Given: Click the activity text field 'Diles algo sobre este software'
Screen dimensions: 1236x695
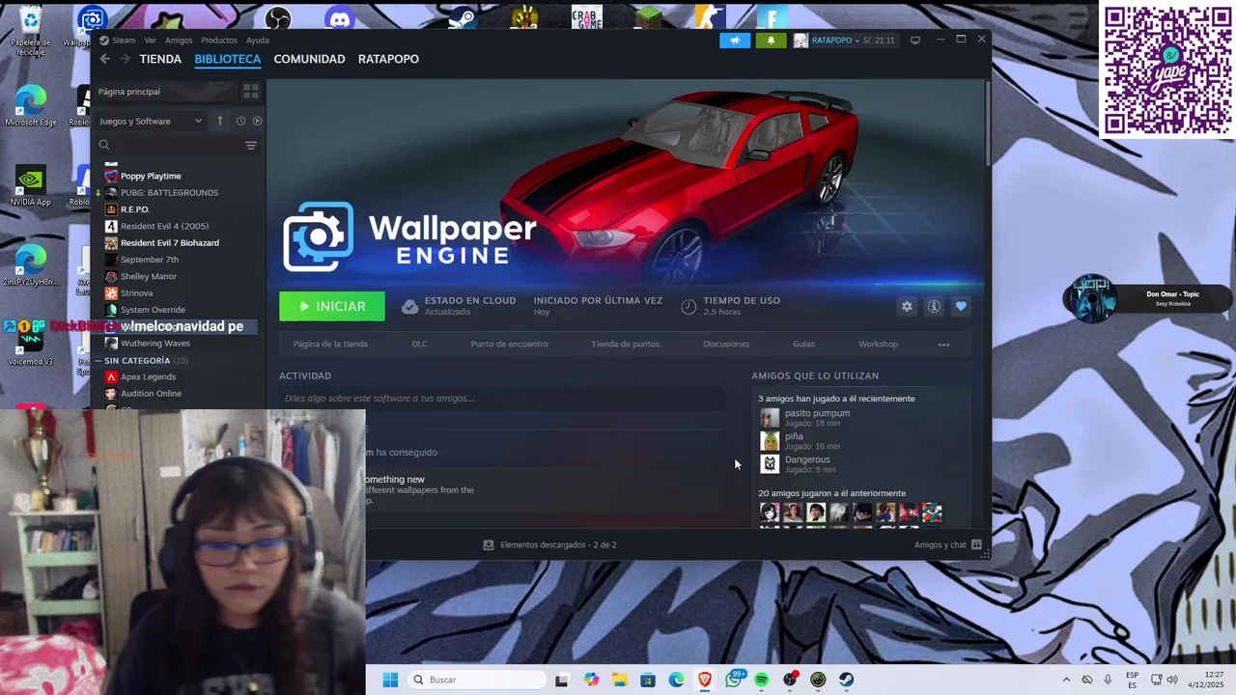Looking at the screenshot, I should 501,398.
